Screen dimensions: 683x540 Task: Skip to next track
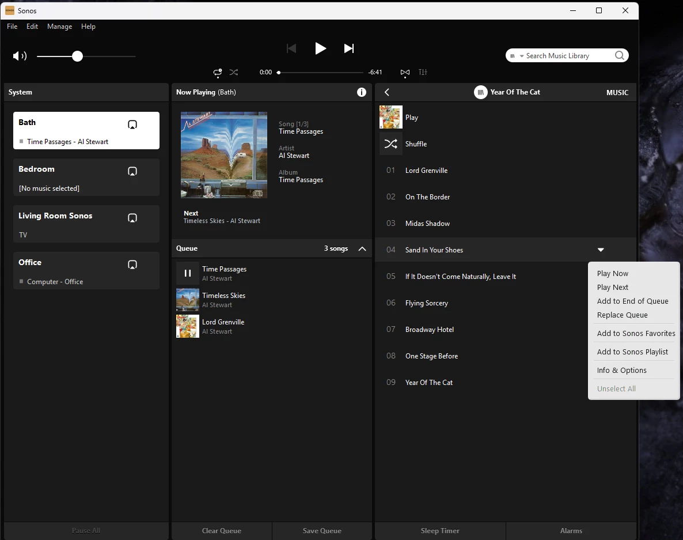349,48
